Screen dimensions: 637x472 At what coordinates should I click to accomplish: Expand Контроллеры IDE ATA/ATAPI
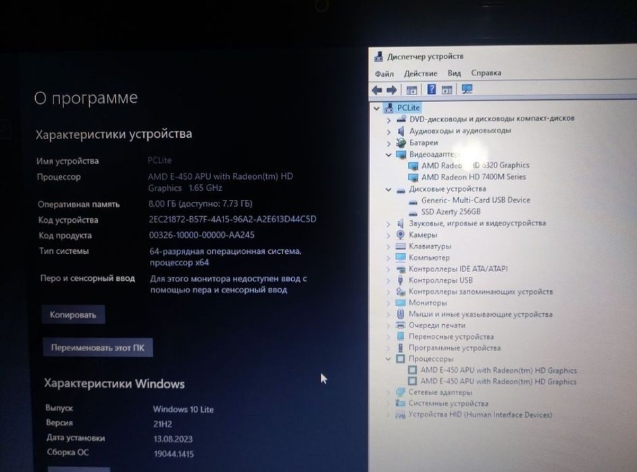[x=388, y=269]
